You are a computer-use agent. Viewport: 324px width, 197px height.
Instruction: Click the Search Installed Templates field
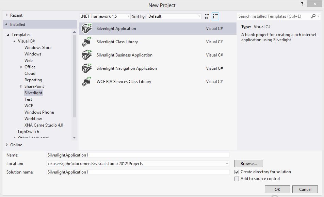(x=274, y=16)
